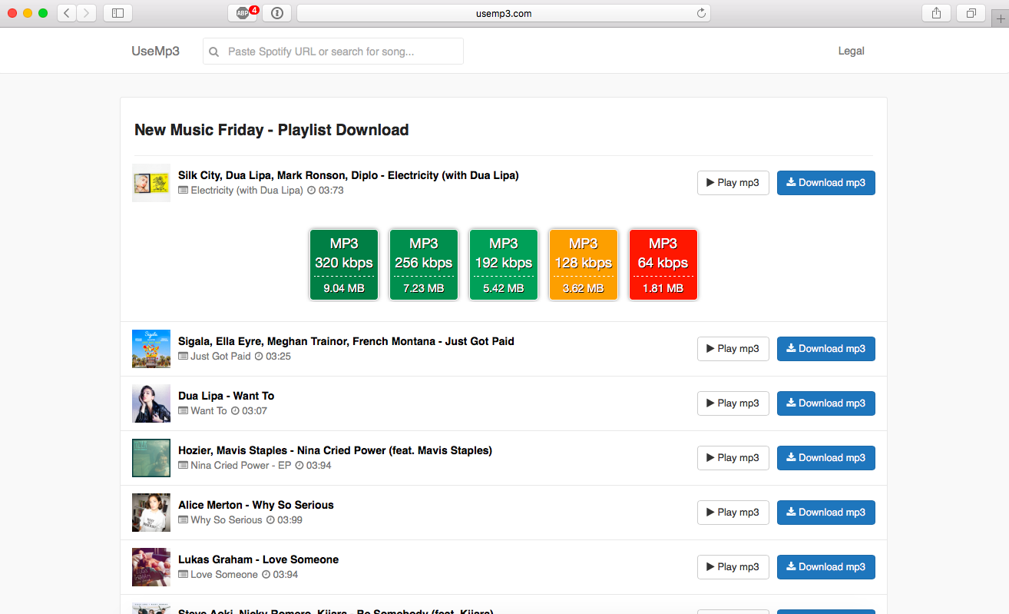Image resolution: width=1009 pixels, height=614 pixels.
Task: Click the 1Password extension icon in the toolbar
Action: point(276,13)
